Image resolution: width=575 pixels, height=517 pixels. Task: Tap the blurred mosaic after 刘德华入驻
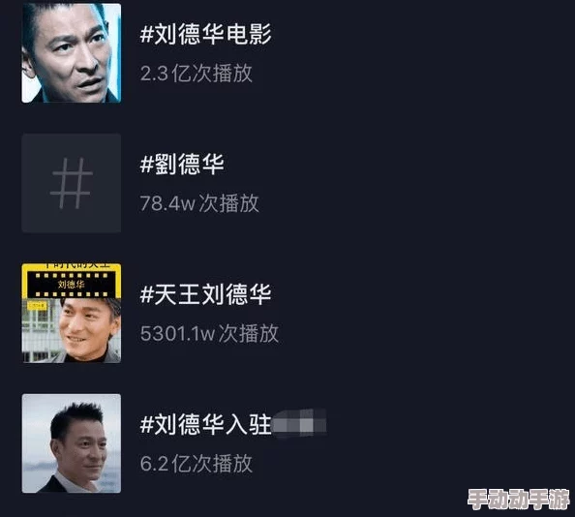click(x=299, y=423)
